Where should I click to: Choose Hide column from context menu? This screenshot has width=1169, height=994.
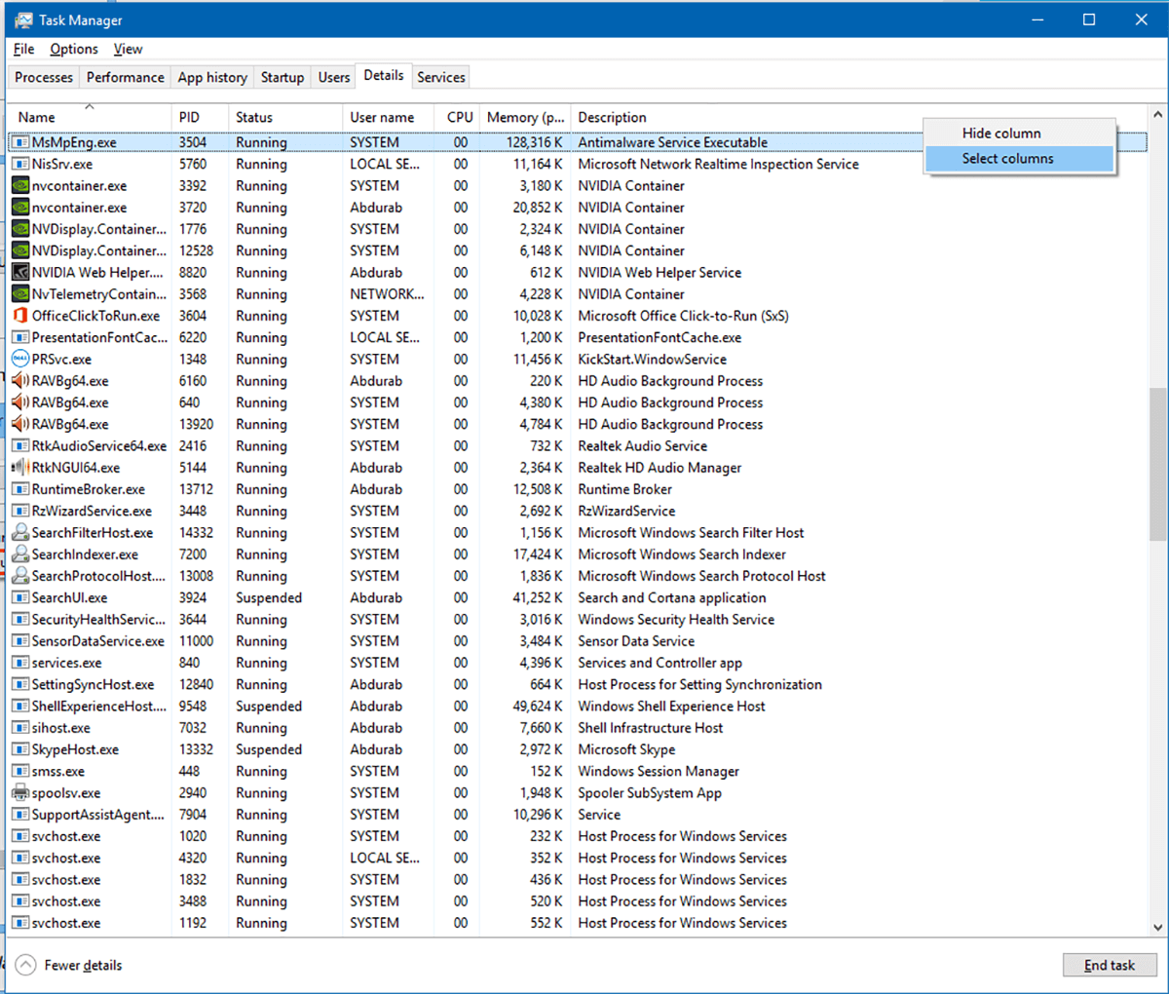(x=1001, y=134)
